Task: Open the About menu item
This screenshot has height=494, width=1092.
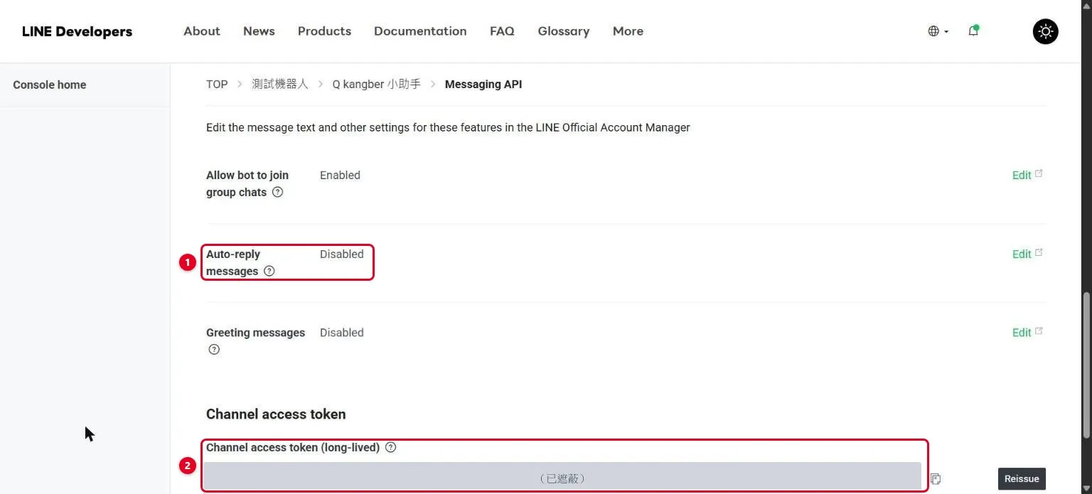Action: (x=202, y=31)
